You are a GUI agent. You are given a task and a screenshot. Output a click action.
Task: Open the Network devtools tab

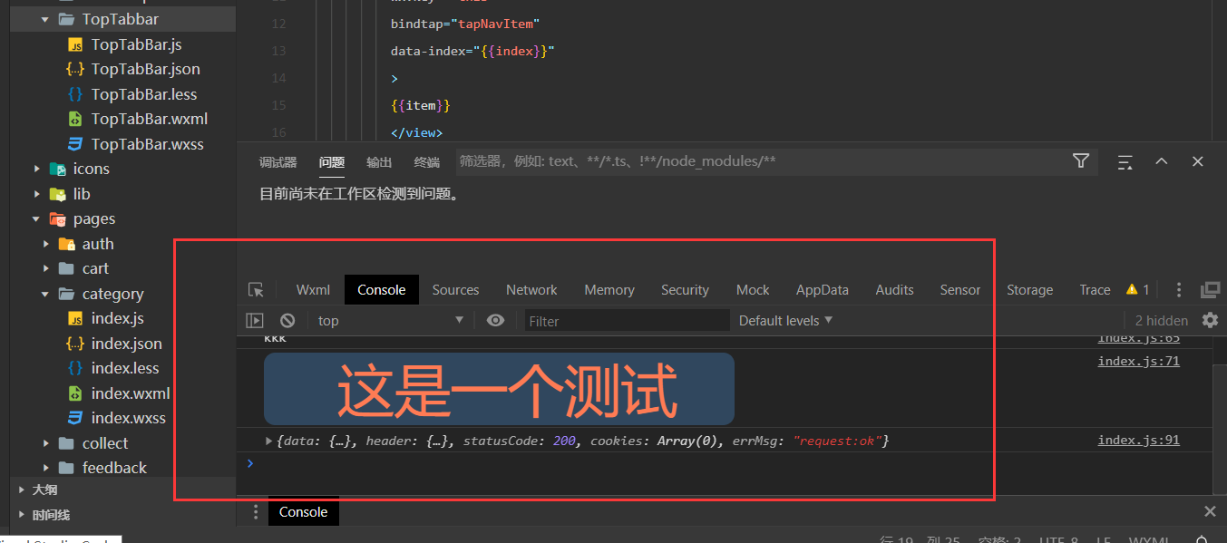531,290
